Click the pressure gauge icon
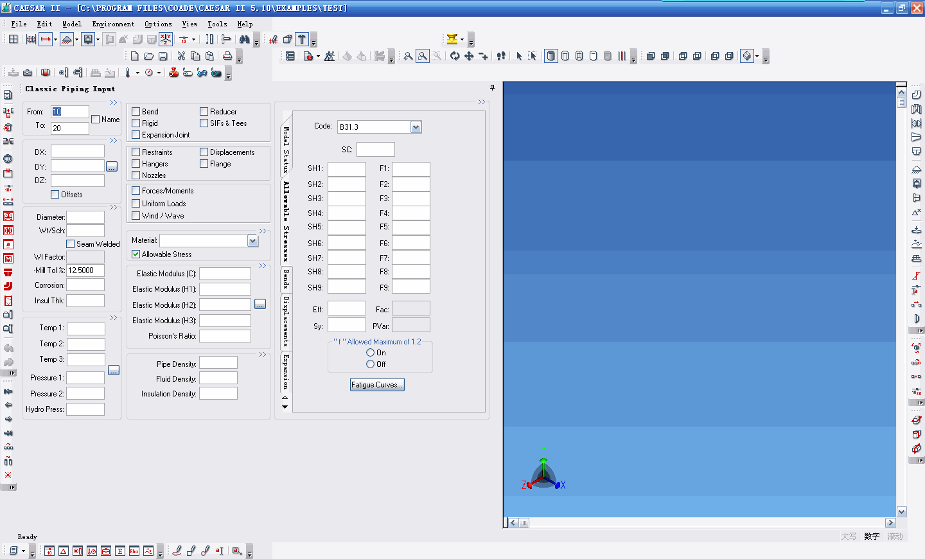This screenshot has height=559, width=925. pyautogui.click(x=149, y=73)
